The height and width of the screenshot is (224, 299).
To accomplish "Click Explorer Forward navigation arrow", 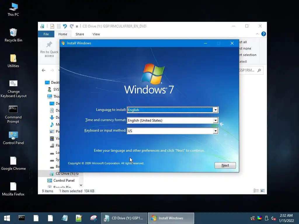I will coord(52,70).
